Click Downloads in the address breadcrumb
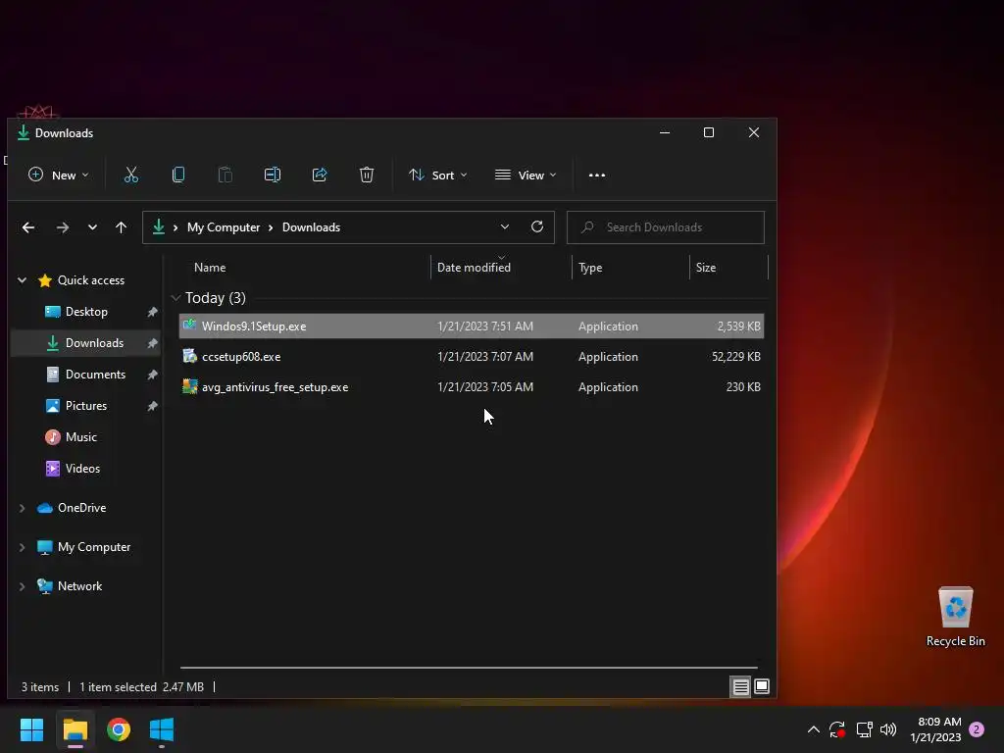Screen dimensions: 1004x753 point(311,227)
